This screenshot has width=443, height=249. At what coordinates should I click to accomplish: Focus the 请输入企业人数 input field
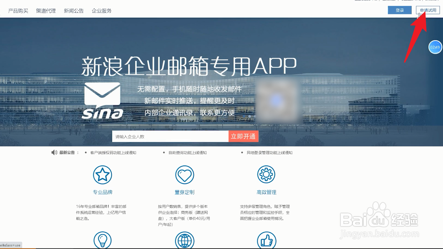[x=170, y=136]
